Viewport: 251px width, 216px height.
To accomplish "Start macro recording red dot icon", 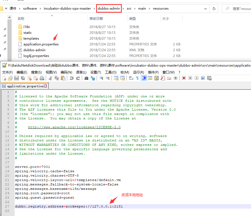I will coord(184,78).
